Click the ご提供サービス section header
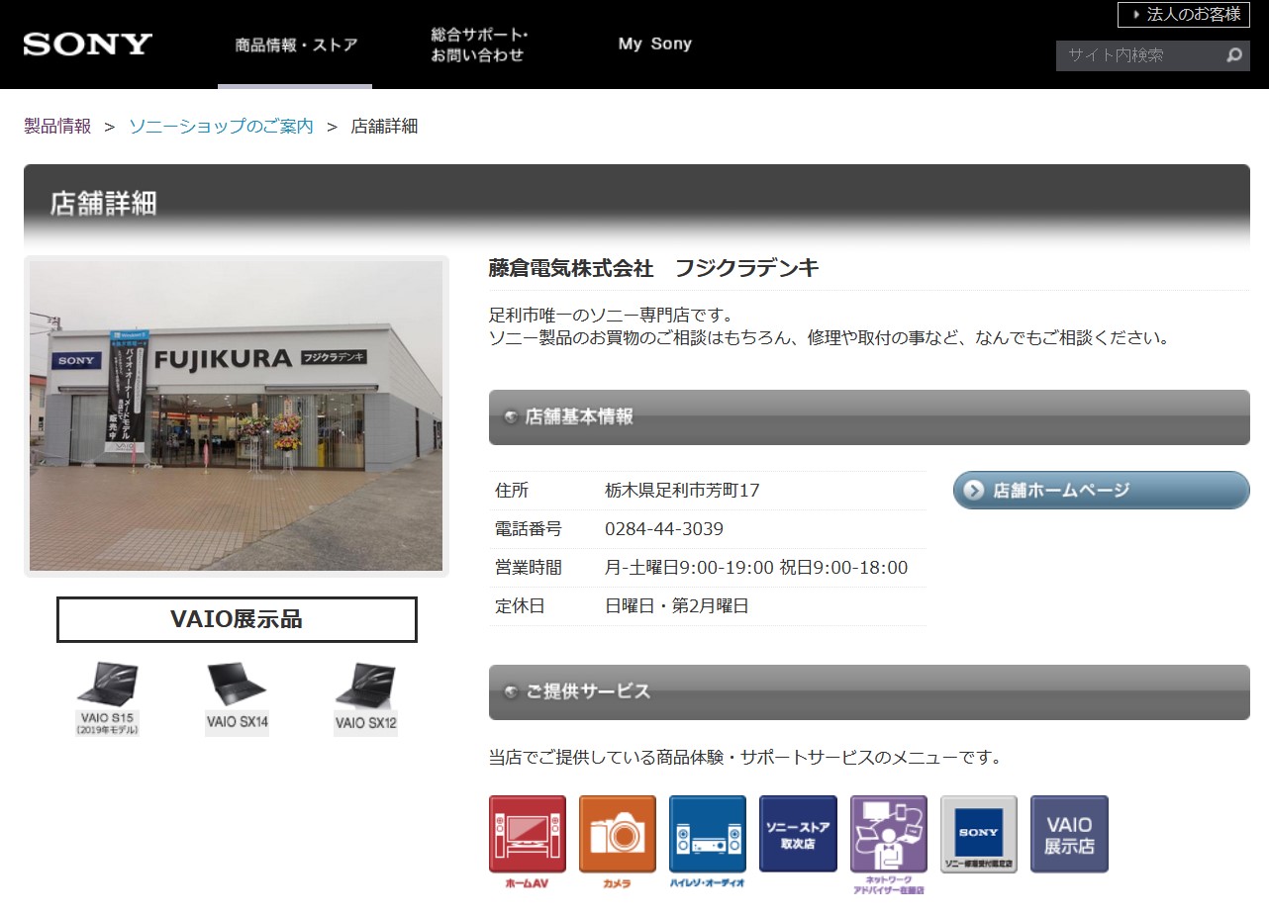The image size is (1269, 915). [869, 692]
